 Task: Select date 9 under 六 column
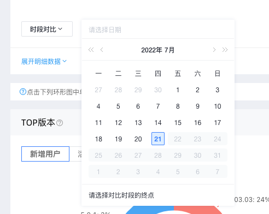tap(197, 106)
